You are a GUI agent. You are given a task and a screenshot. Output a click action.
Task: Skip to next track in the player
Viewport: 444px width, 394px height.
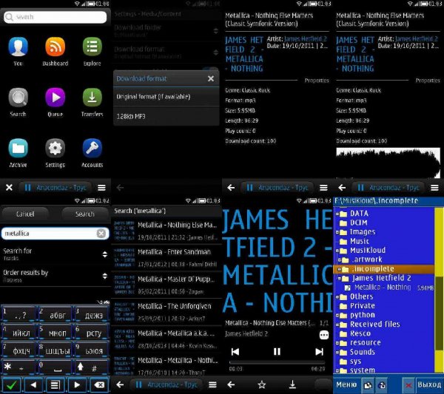(x=319, y=352)
